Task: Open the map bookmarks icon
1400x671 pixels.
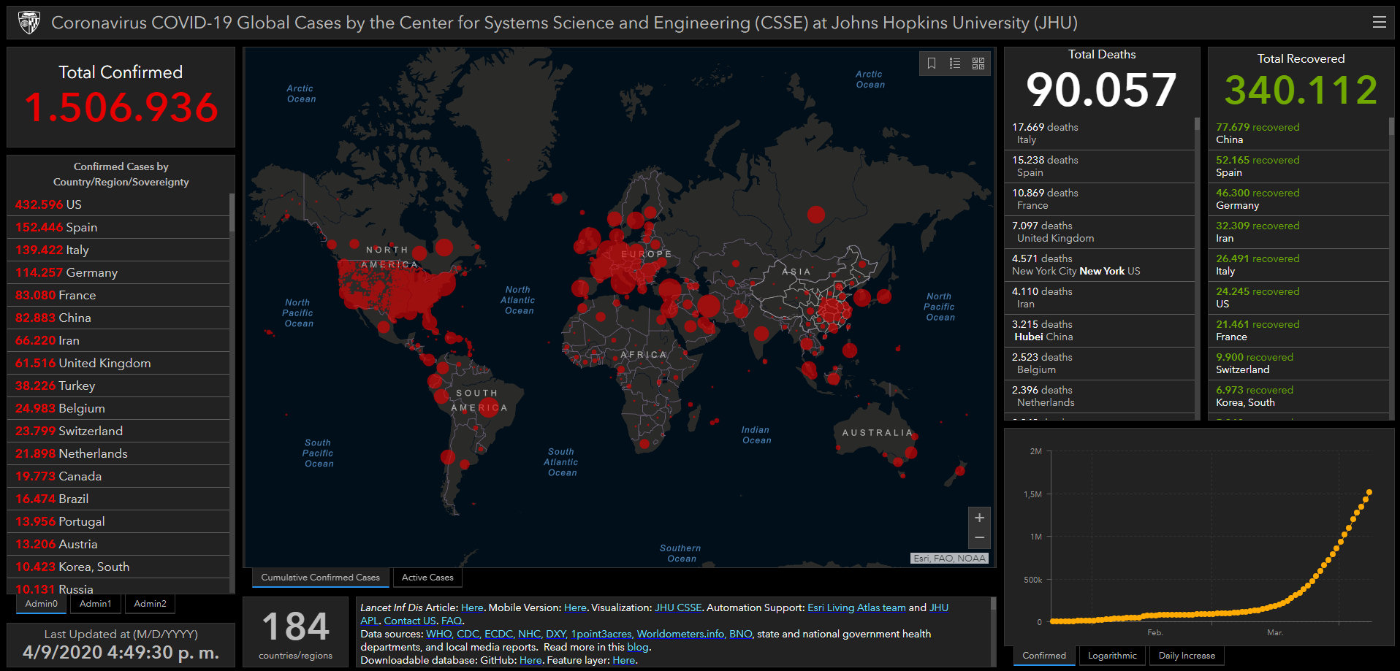Action: tap(932, 64)
